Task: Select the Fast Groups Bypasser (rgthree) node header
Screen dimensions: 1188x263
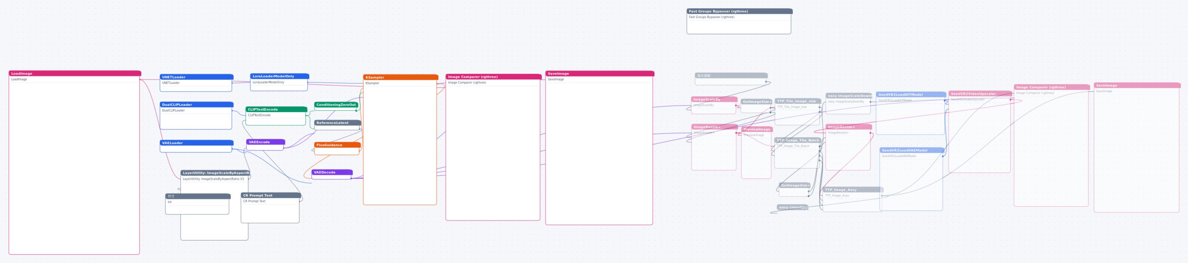Action: 739,11
